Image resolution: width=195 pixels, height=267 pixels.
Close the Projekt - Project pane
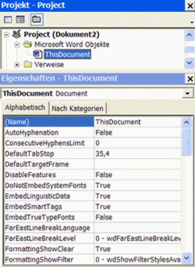tap(190, 6)
